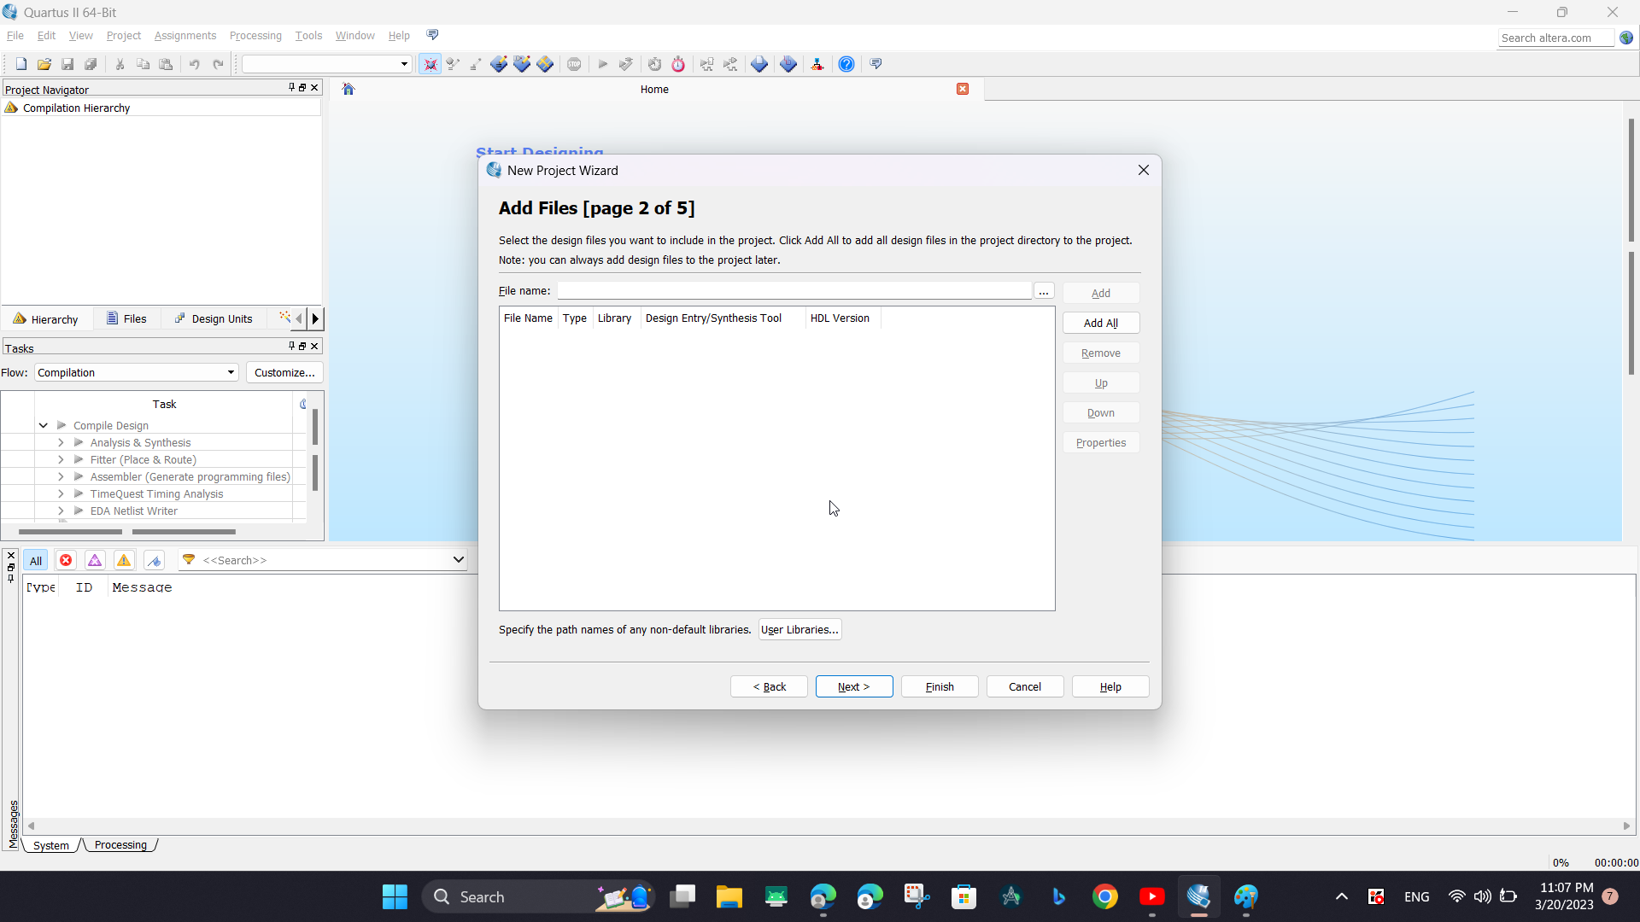This screenshot has width=1640, height=922.
Task: Start compilation from the toolbar
Action: coord(602,63)
